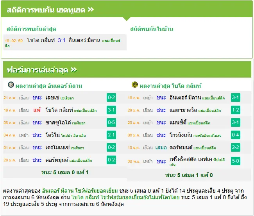
Task: Click the กระชับมิตรสโมสร competition label
Action: (x=207, y=135)
